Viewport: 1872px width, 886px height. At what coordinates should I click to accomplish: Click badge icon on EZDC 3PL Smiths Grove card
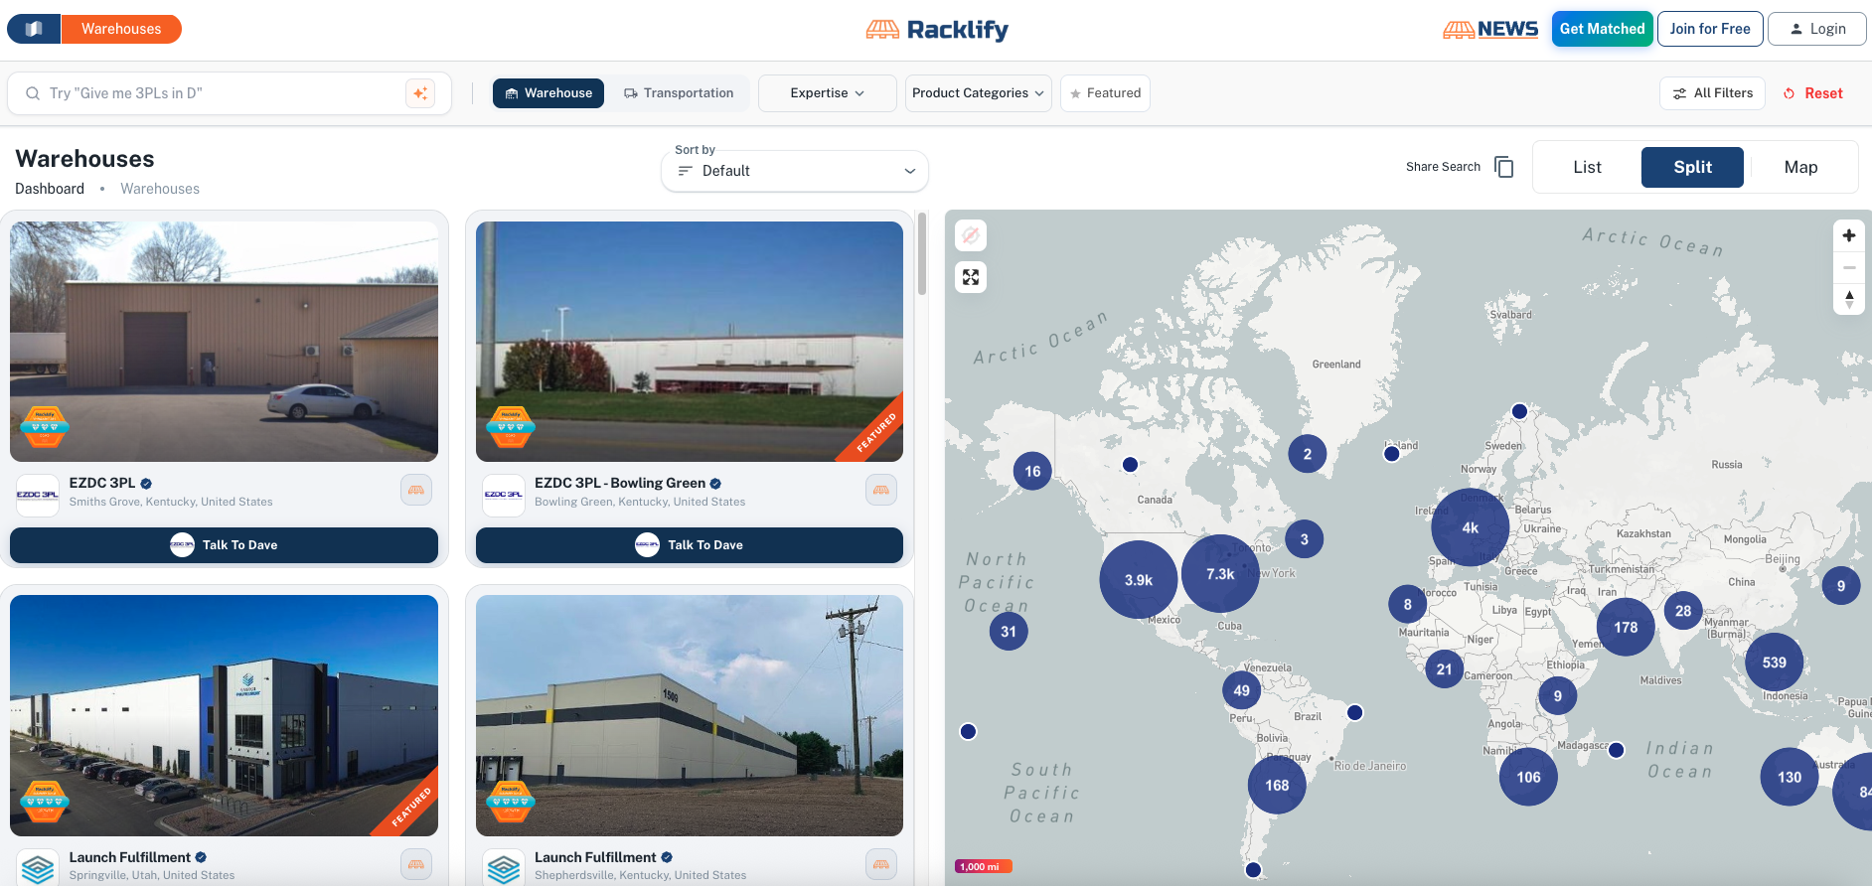pos(416,490)
